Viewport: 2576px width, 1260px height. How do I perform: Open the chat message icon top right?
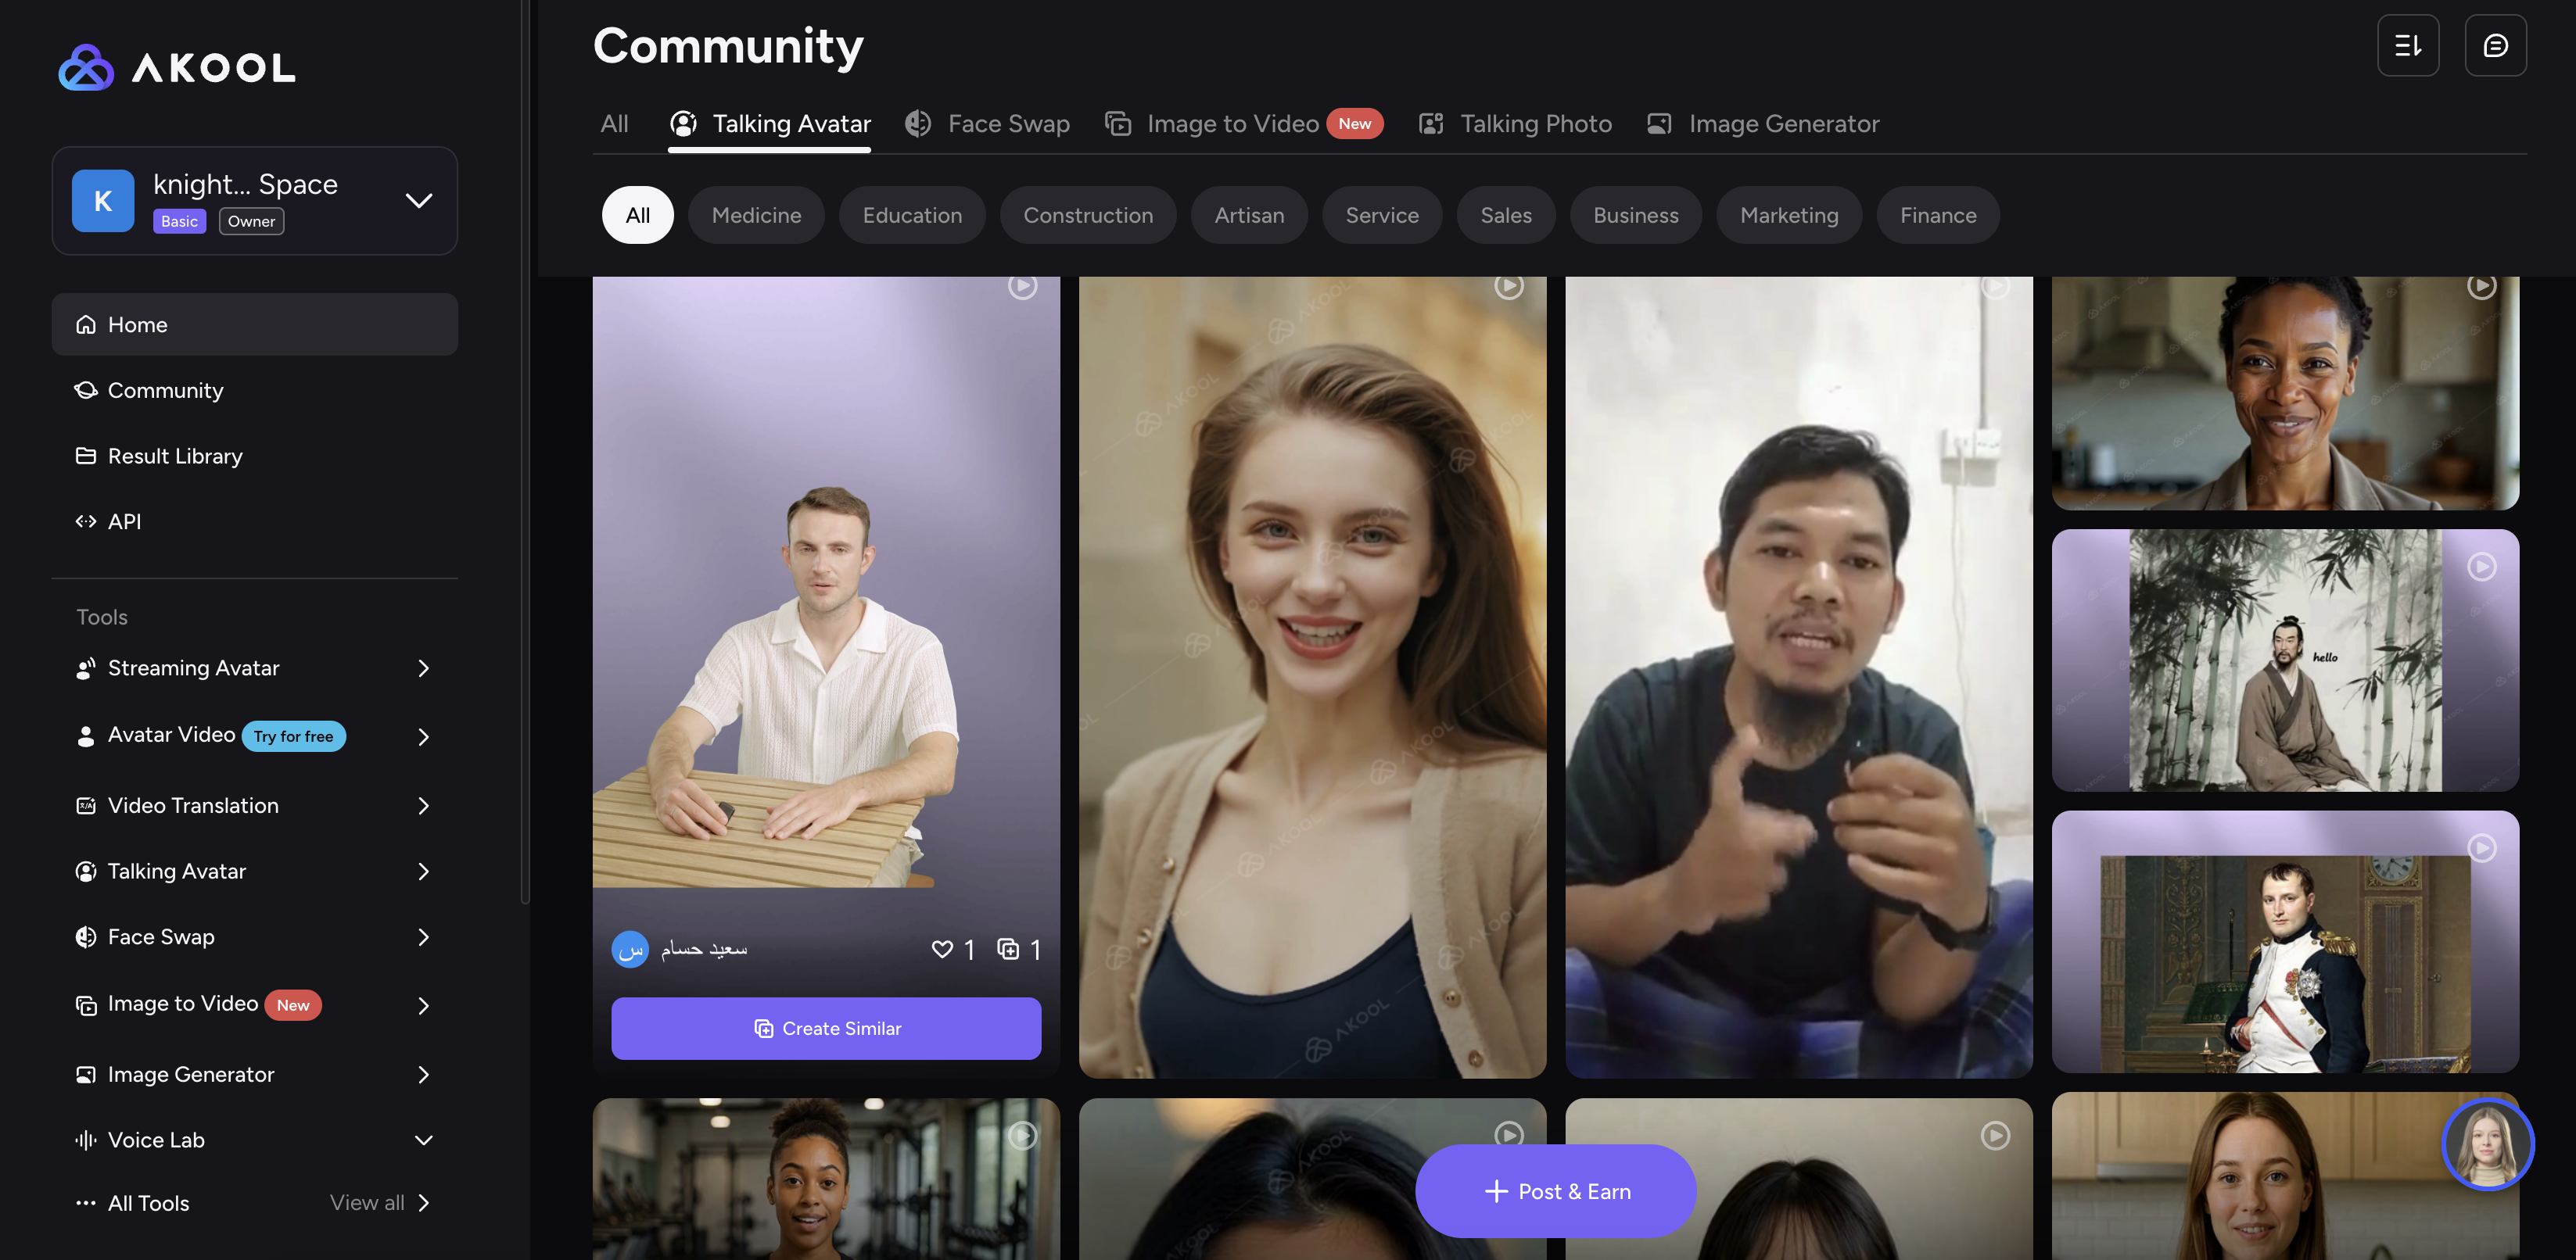2495,46
